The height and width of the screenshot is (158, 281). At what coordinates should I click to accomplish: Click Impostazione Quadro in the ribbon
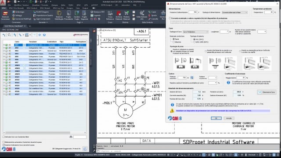(43, 15)
